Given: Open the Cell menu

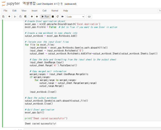Looking at the screenshot, I should (44, 11).
